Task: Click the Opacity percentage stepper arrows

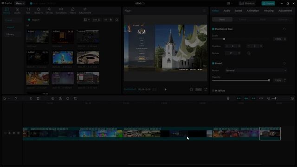Action: pos(284,80)
